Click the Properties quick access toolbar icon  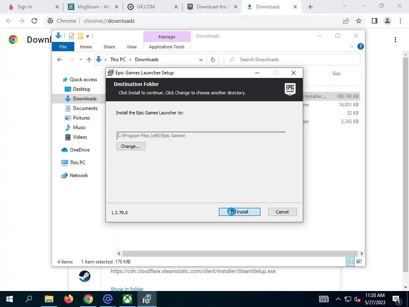[71, 36]
